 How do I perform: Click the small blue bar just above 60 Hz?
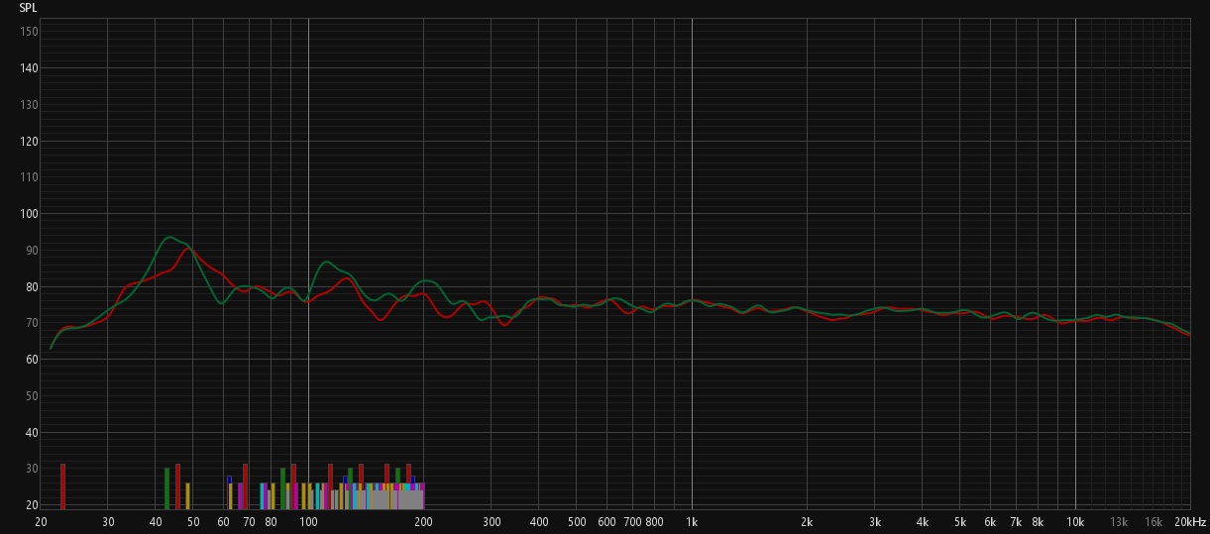[229, 480]
